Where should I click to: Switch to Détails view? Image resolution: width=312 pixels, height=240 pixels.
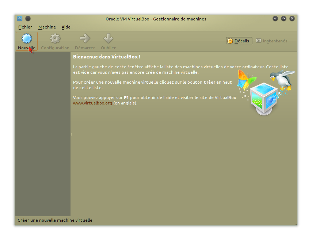[239, 41]
